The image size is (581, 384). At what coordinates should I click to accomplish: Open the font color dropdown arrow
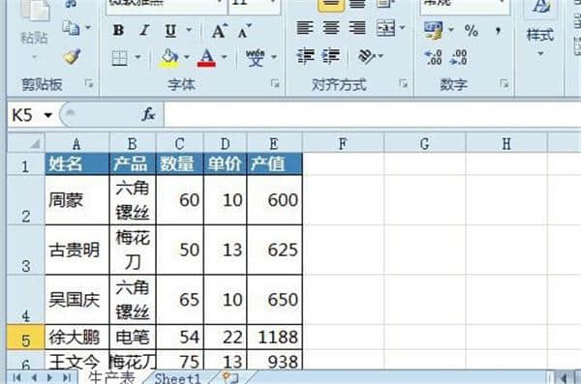(225, 57)
